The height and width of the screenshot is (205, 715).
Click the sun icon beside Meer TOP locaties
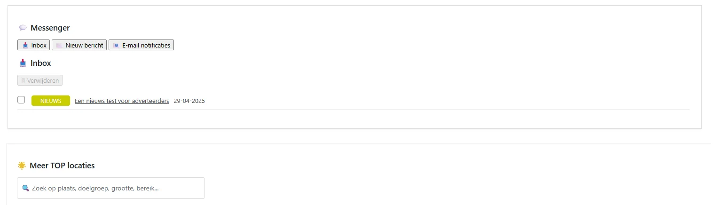click(22, 166)
